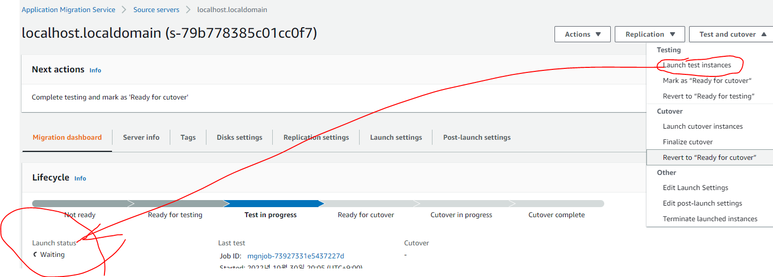Click the localhost.localdomain breadcrumb item

pyautogui.click(x=232, y=10)
